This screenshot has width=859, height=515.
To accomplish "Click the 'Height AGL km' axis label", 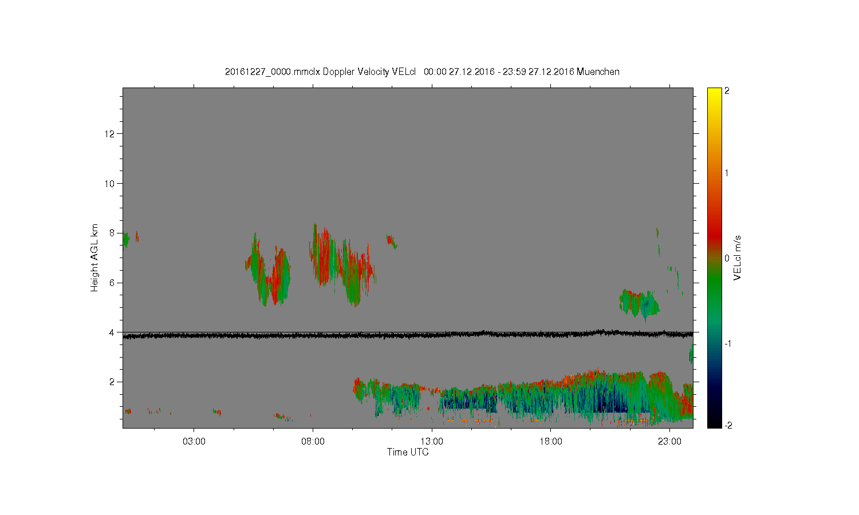I will [x=94, y=257].
